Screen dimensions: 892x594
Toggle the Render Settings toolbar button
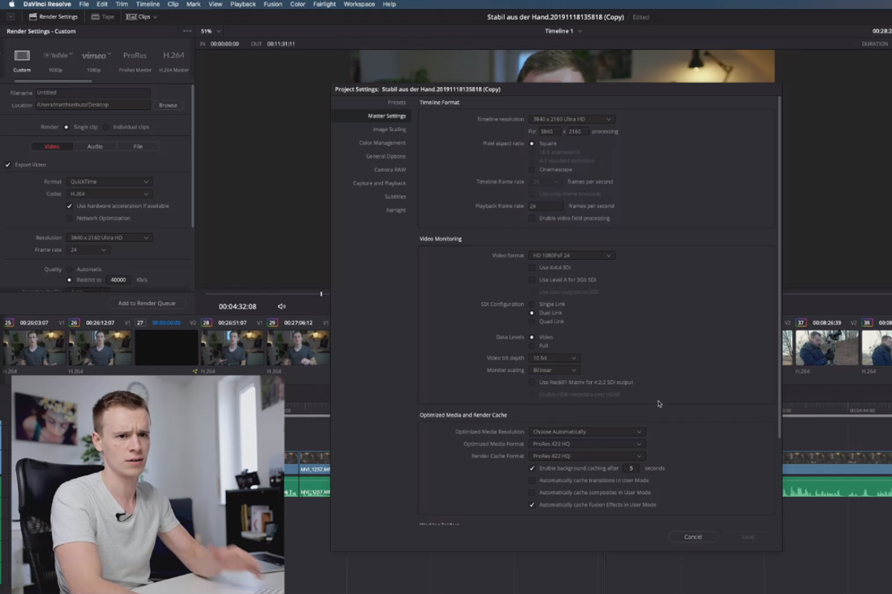point(53,16)
